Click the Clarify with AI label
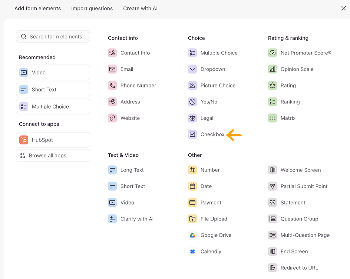350x279 pixels. click(137, 219)
